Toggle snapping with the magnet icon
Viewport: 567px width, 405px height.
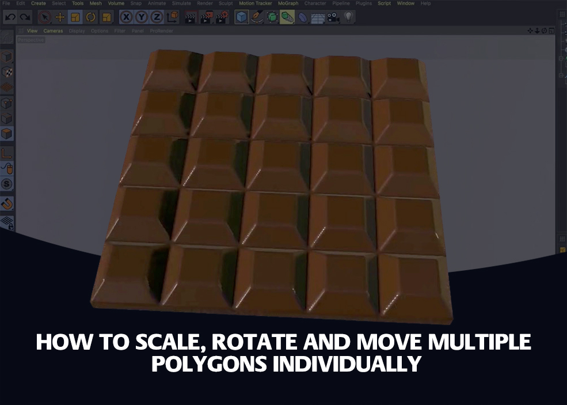(7, 203)
